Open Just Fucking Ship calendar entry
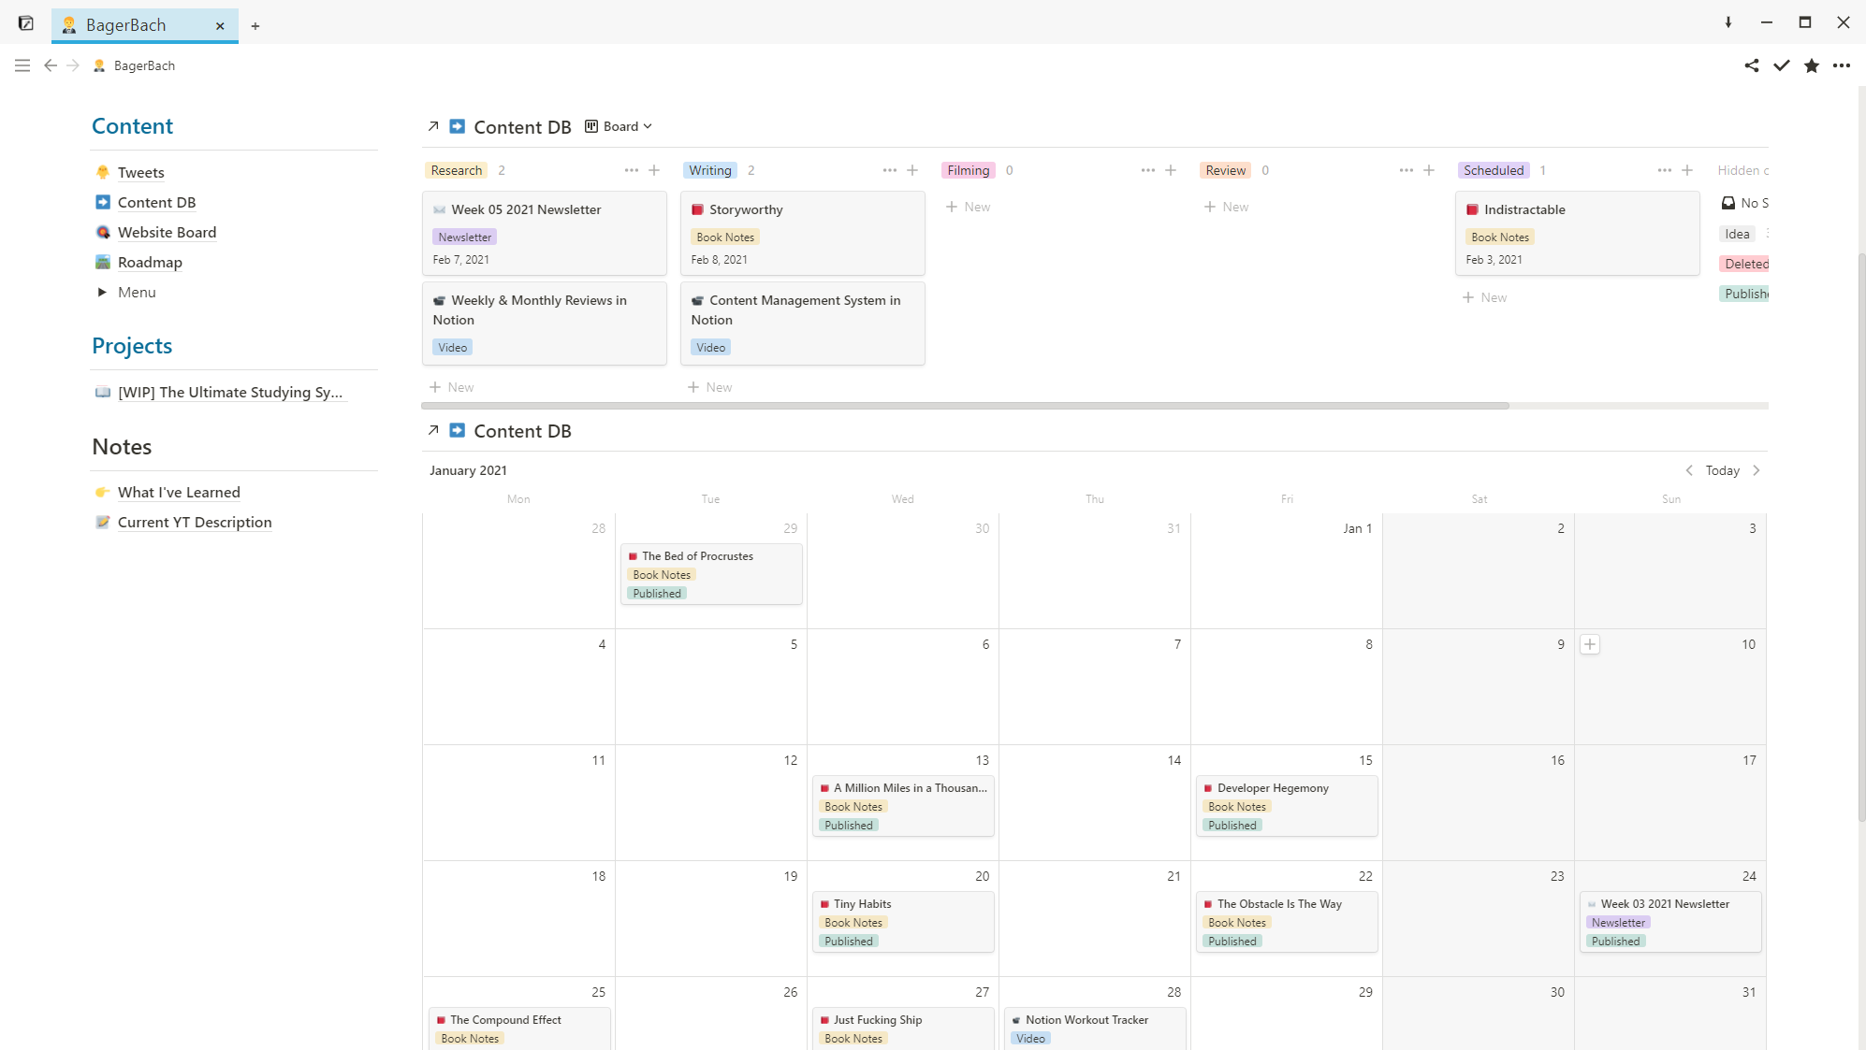Screen dimensions: 1866x1050 coord(903,1028)
